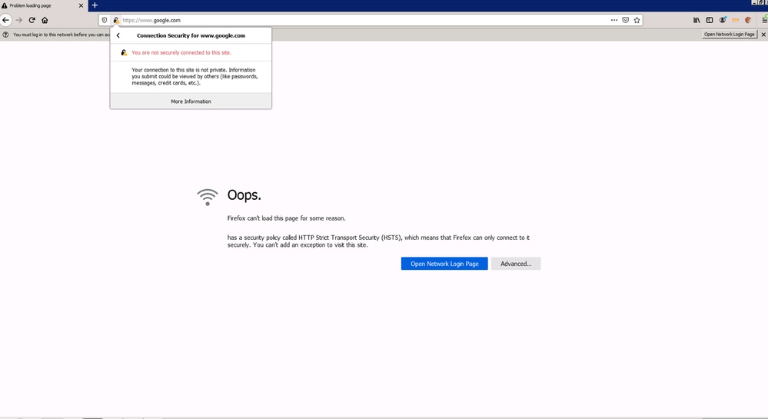Screen dimensions: 768x419
Task: Open the Library toolbar icon
Action: pyautogui.click(x=697, y=20)
